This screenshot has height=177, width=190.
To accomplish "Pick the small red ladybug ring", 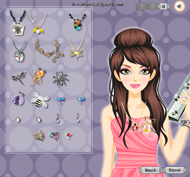I will [x=69, y=135].
